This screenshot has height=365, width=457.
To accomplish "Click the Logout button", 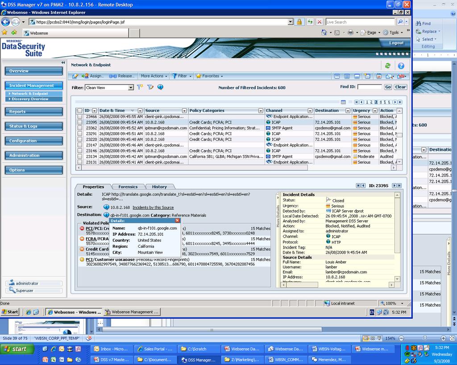I will (396, 43).
